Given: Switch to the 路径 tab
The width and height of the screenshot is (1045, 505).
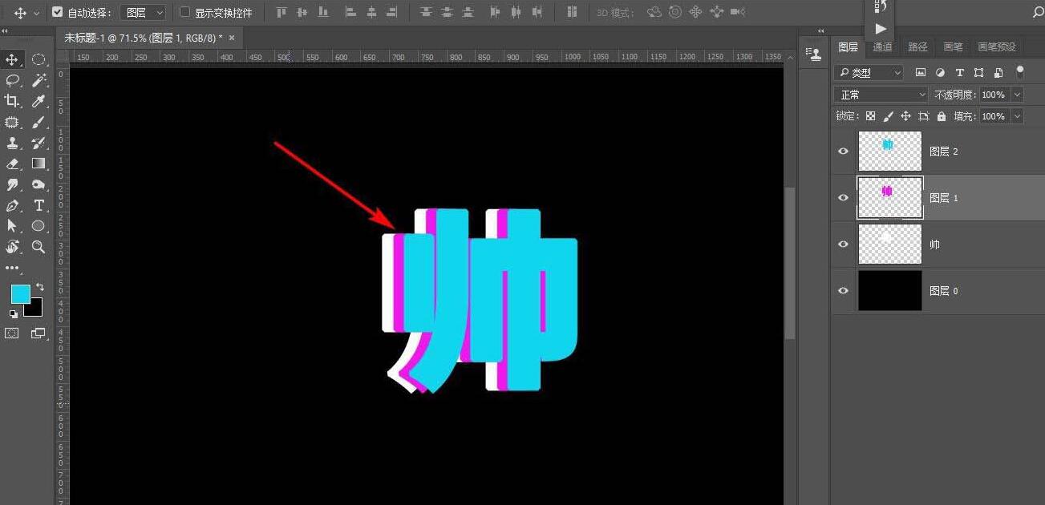Looking at the screenshot, I should [917, 46].
